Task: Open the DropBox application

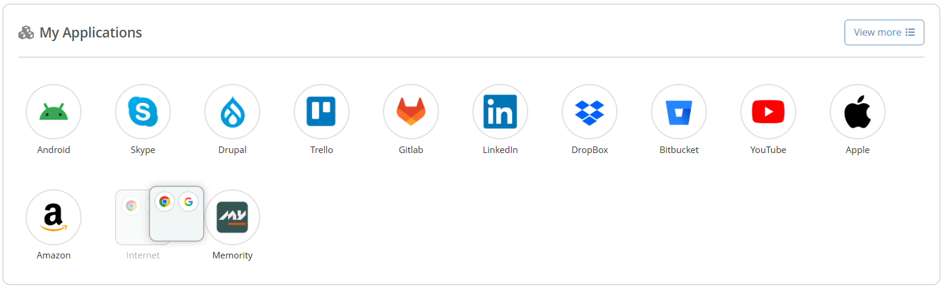Action: pyautogui.click(x=590, y=112)
